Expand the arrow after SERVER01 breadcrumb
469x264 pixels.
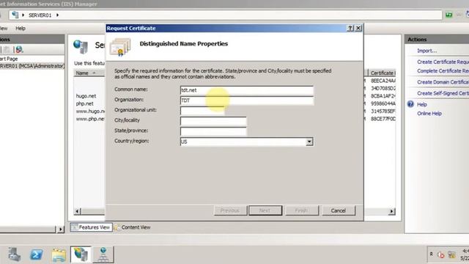(x=57, y=15)
